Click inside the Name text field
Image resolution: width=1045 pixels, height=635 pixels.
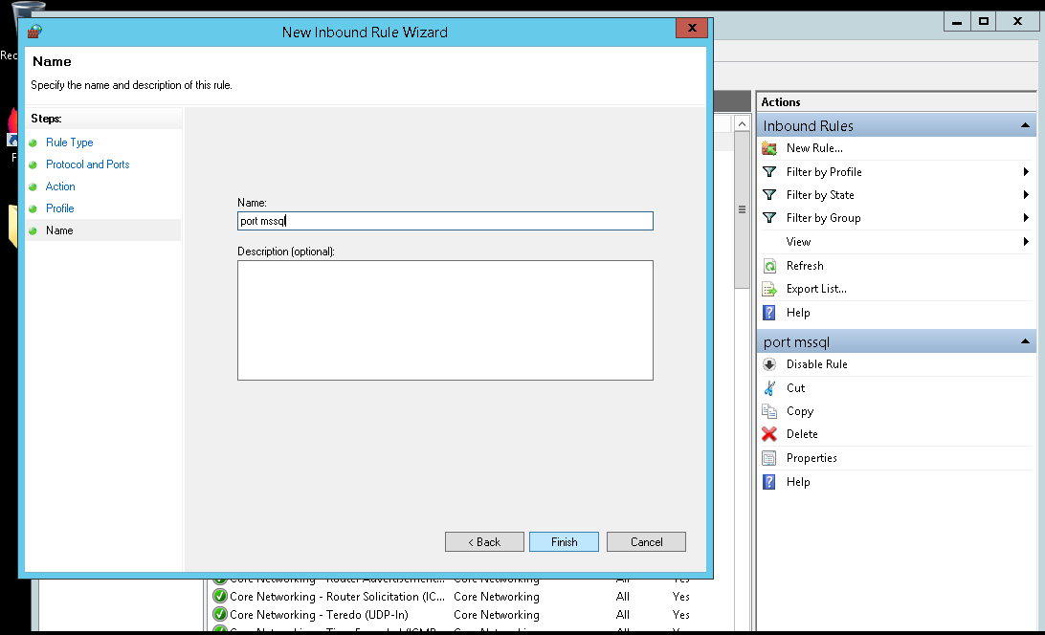coord(445,221)
